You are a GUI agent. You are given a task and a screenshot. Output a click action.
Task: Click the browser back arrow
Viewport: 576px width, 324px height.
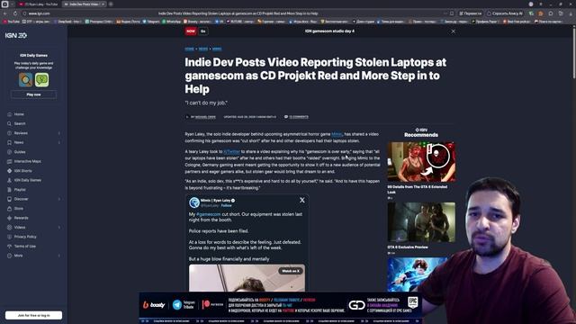pyautogui.click(x=5, y=13)
